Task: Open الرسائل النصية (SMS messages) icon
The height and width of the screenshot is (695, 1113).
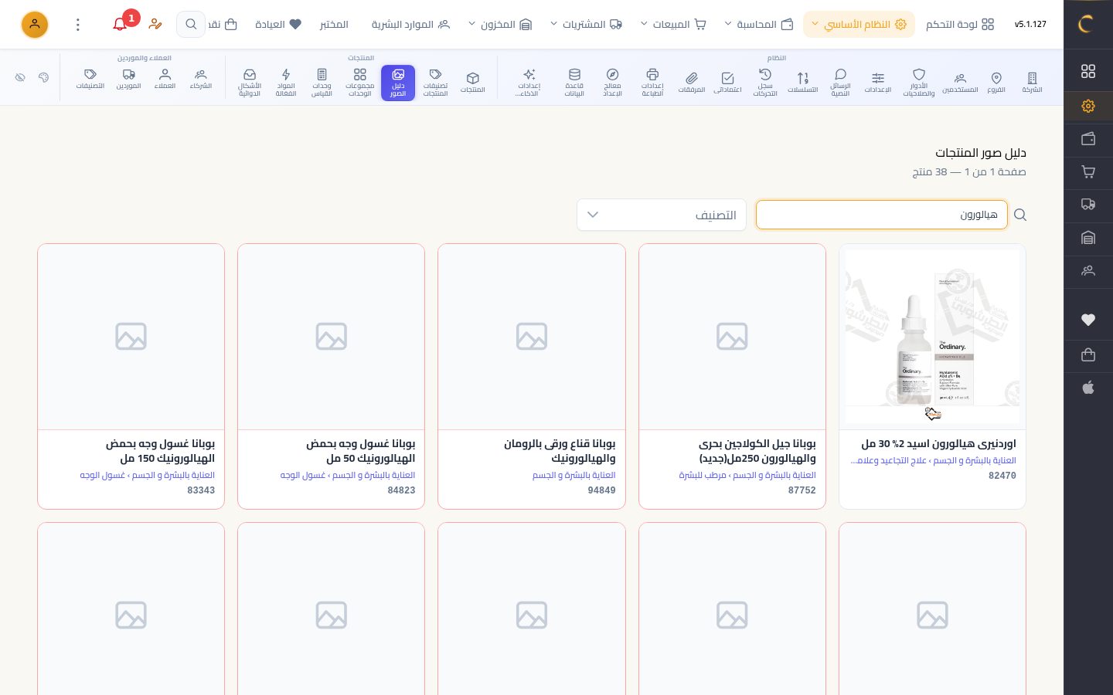Action: (840, 83)
